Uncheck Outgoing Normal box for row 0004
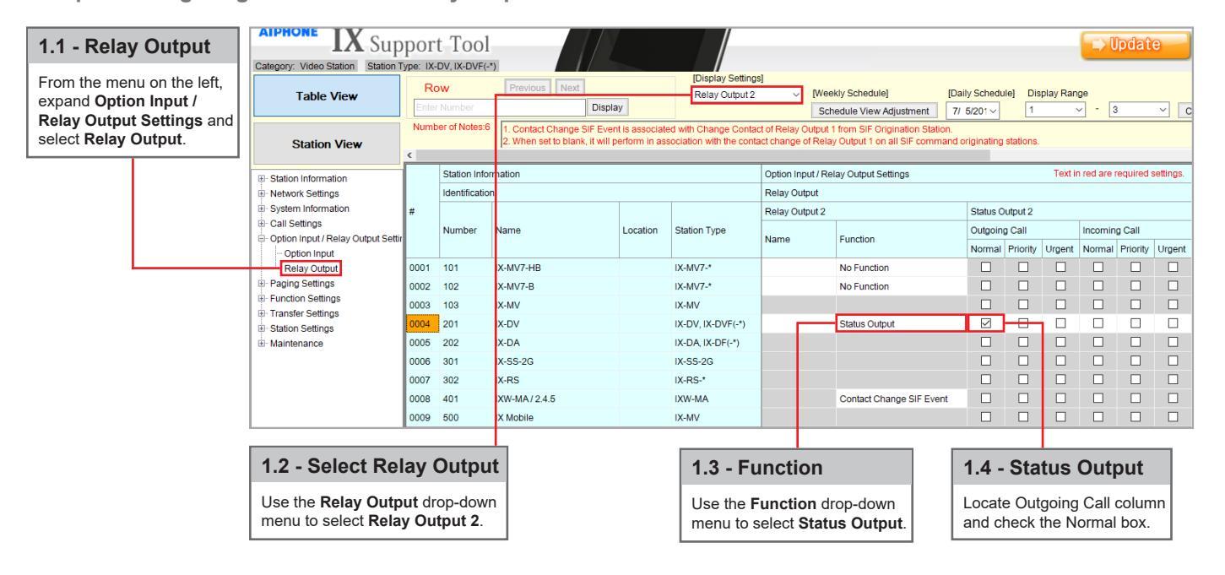1225x575 pixels. pos(985,323)
